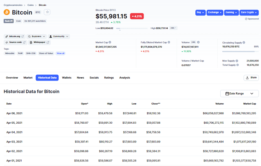The image size is (261, 166).
Task: Select the Historical Data tab
Action: pyautogui.click(x=47, y=78)
